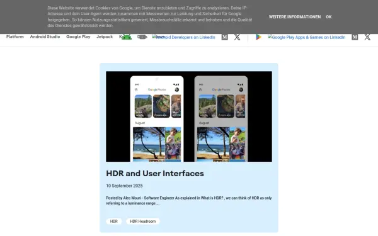
Task: Open the Google Photos phone mockup image
Action: click(189, 116)
